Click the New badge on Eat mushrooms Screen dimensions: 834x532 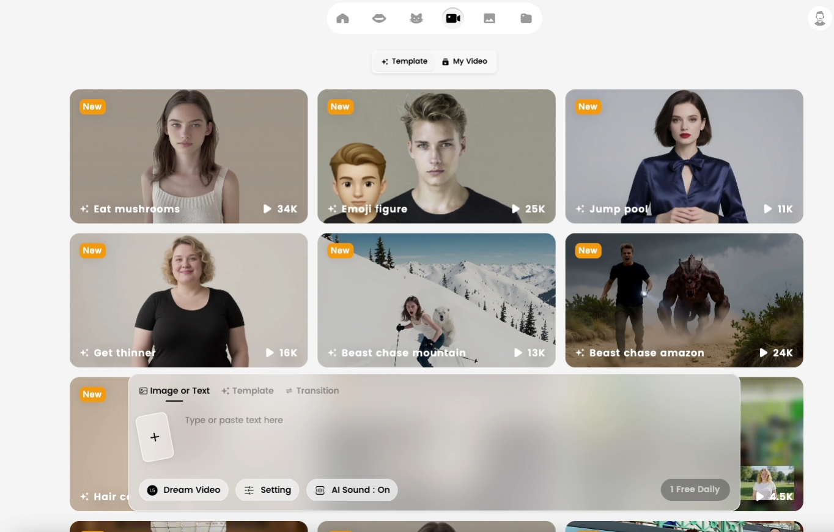(92, 106)
